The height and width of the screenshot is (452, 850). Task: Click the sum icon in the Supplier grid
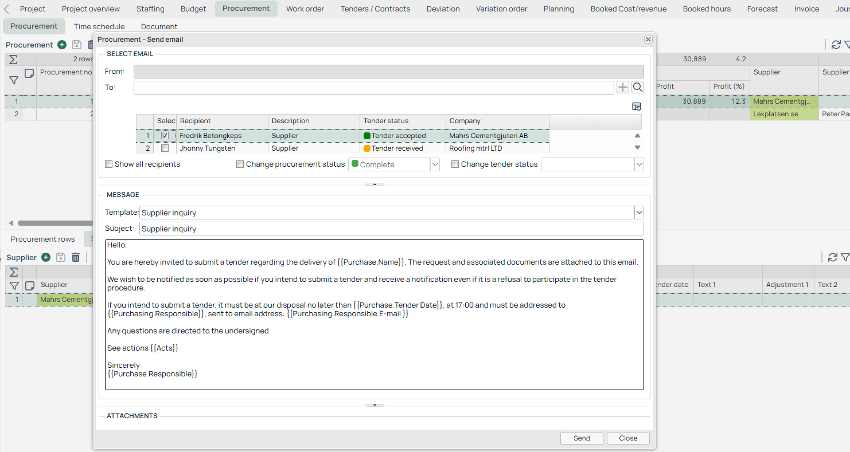pyautogui.click(x=14, y=272)
